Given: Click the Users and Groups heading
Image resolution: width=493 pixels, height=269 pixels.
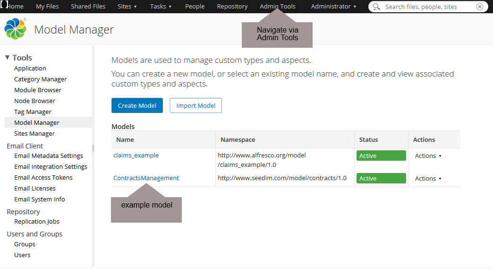Looking at the screenshot, I should (34, 234).
